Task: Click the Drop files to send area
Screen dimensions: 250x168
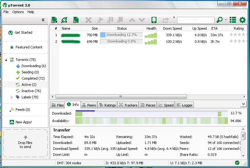Action: coord(26,143)
